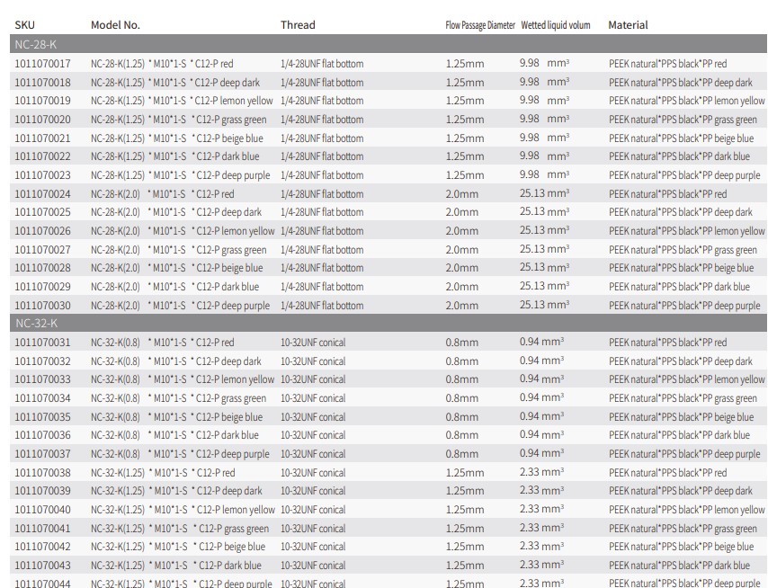The height and width of the screenshot is (588, 768).
Task: Click model NC-28-K(2.0) C12-P grass green
Action: click(179, 250)
